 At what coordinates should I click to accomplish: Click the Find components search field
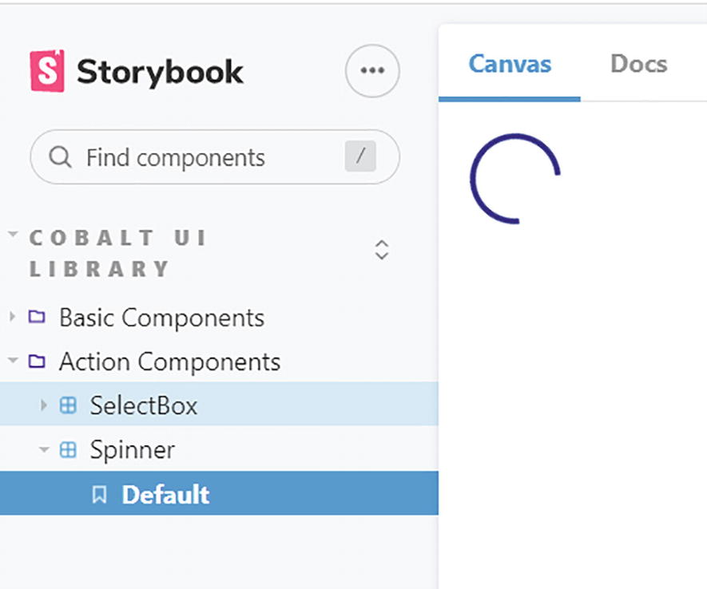coord(200,157)
